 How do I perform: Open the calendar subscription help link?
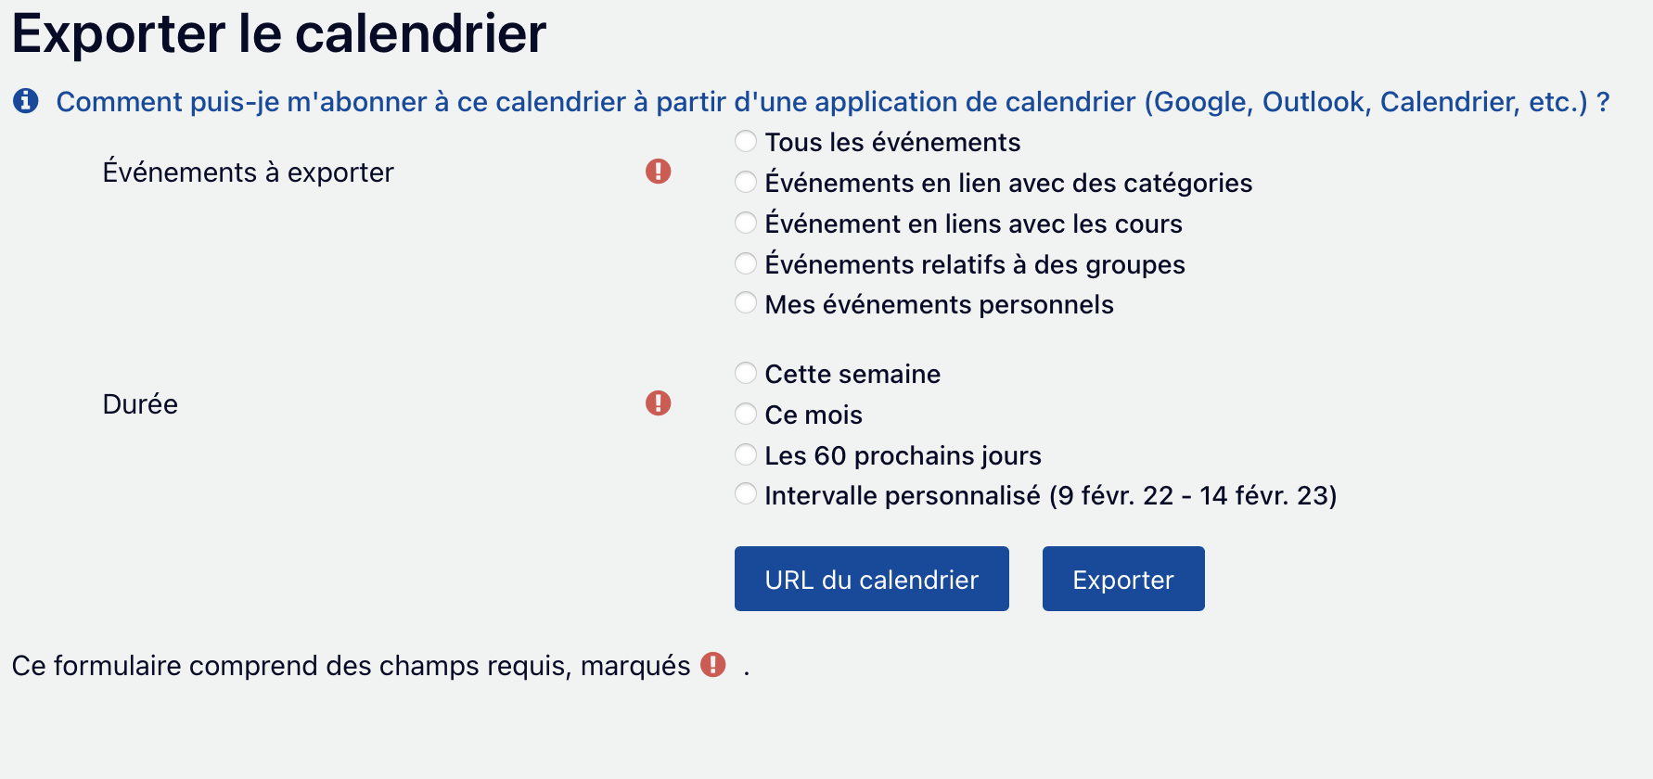tap(832, 102)
